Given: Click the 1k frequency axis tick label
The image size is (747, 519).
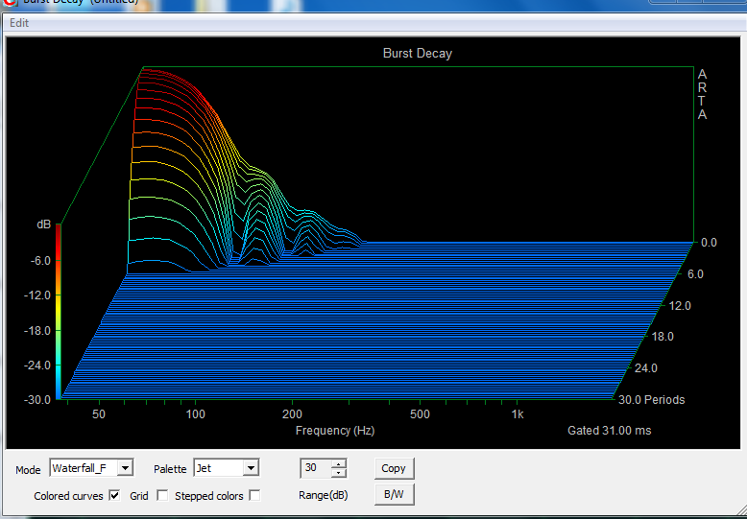Looking at the screenshot, I should pyautogui.click(x=518, y=414).
